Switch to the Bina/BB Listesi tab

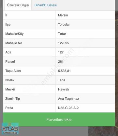point(45,5)
